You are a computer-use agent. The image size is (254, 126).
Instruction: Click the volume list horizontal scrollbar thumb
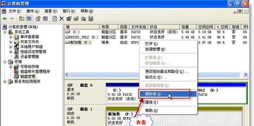(x=154, y=75)
